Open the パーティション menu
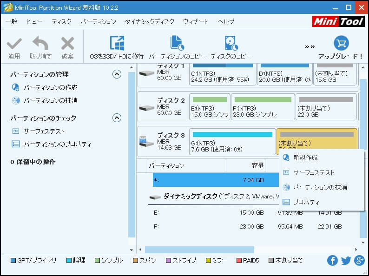This screenshot has height=276, width=369. 98,22
